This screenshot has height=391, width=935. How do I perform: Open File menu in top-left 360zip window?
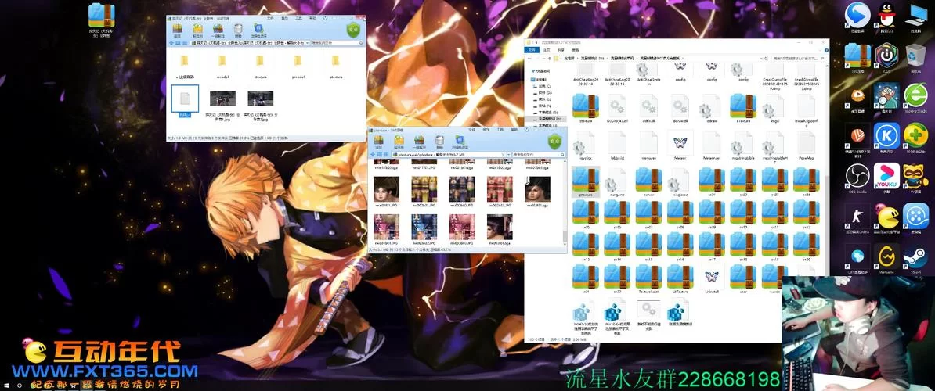(x=270, y=19)
